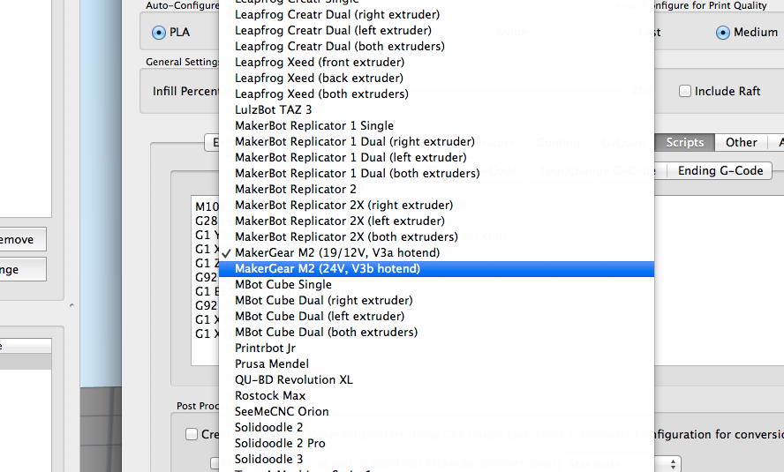Click the Remove button at left

point(18,239)
